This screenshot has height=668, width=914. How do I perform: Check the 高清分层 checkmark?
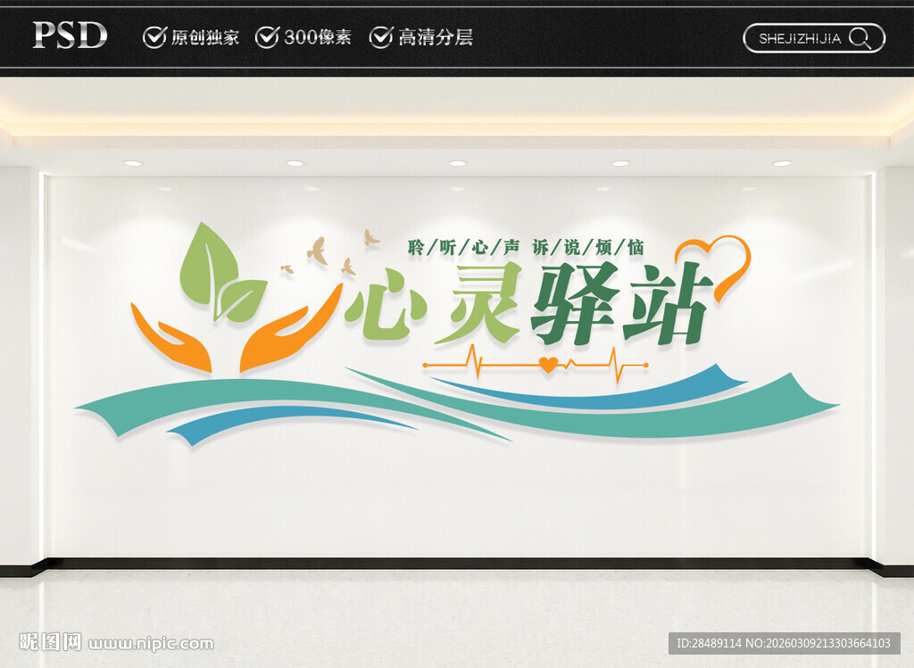coord(382,38)
